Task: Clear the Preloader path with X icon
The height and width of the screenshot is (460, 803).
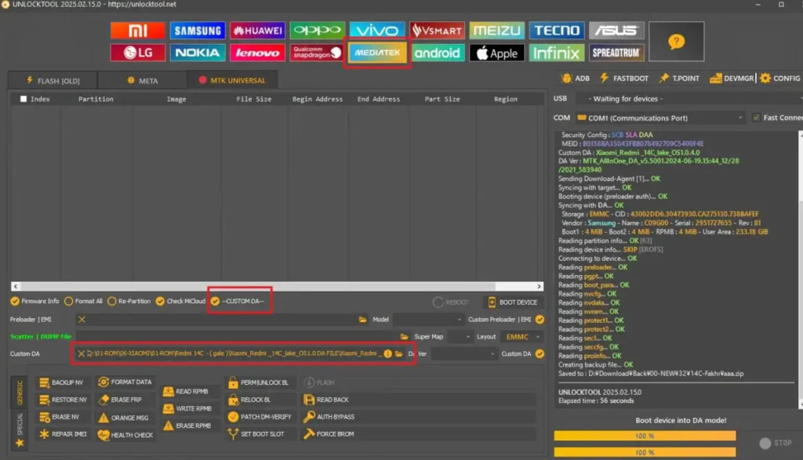Action: click(82, 319)
